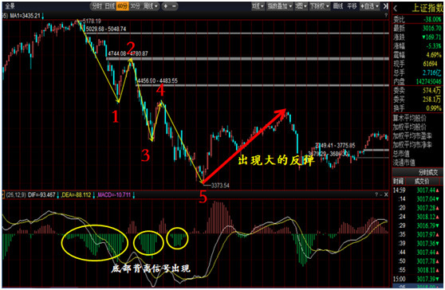Click the 总手 2.716亿 value
445x290 pixels.
coord(432,72)
